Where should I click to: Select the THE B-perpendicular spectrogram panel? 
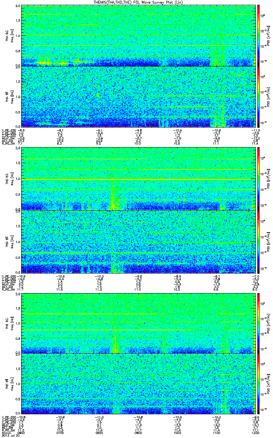[138, 323]
